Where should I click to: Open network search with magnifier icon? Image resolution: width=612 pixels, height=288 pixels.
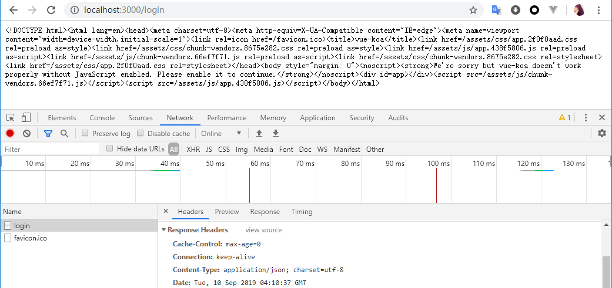pyautogui.click(x=65, y=134)
